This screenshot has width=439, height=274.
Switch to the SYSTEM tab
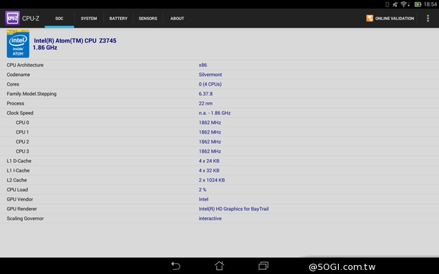click(88, 18)
